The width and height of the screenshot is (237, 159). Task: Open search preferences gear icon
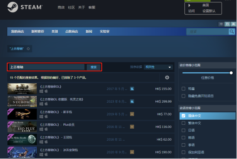pos(167,77)
